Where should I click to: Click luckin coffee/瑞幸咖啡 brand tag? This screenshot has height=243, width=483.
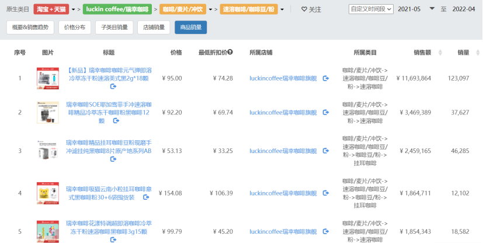click(117, 9)
